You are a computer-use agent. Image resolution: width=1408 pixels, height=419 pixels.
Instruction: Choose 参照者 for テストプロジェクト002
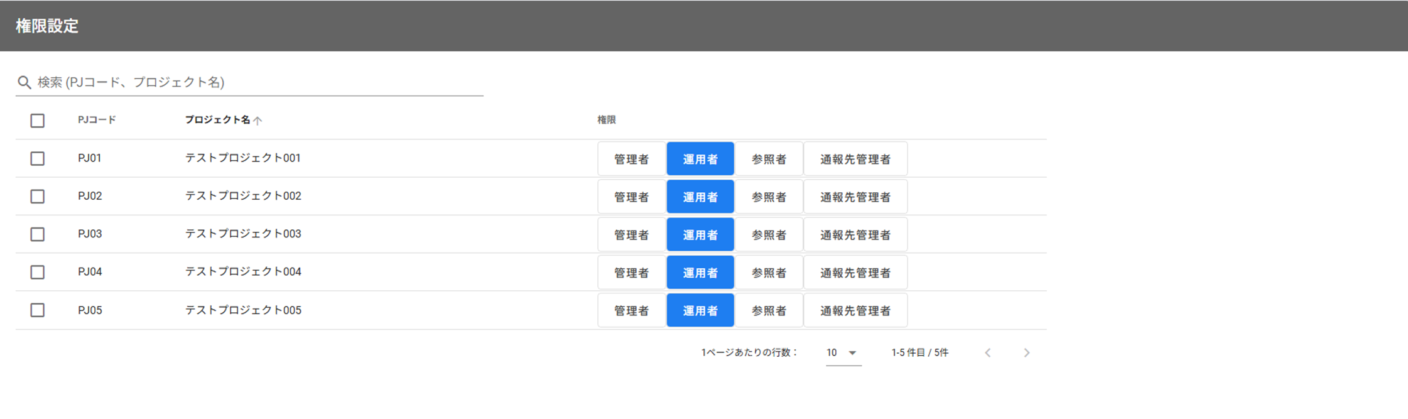769,197
